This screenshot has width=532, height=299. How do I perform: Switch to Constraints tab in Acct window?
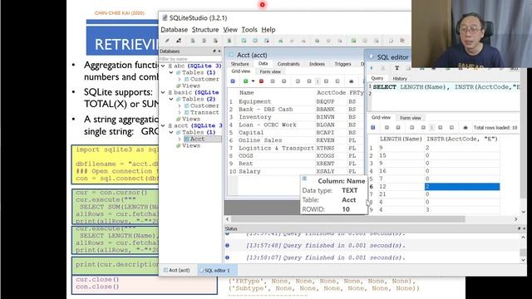coord(288,64)
